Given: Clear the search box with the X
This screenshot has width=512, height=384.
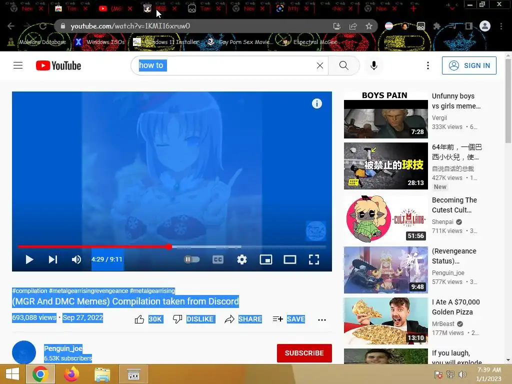Looking at the screenshot, I should [x=320, y=65].
